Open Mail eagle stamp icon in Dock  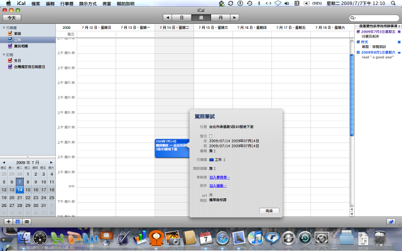point(239,238)
